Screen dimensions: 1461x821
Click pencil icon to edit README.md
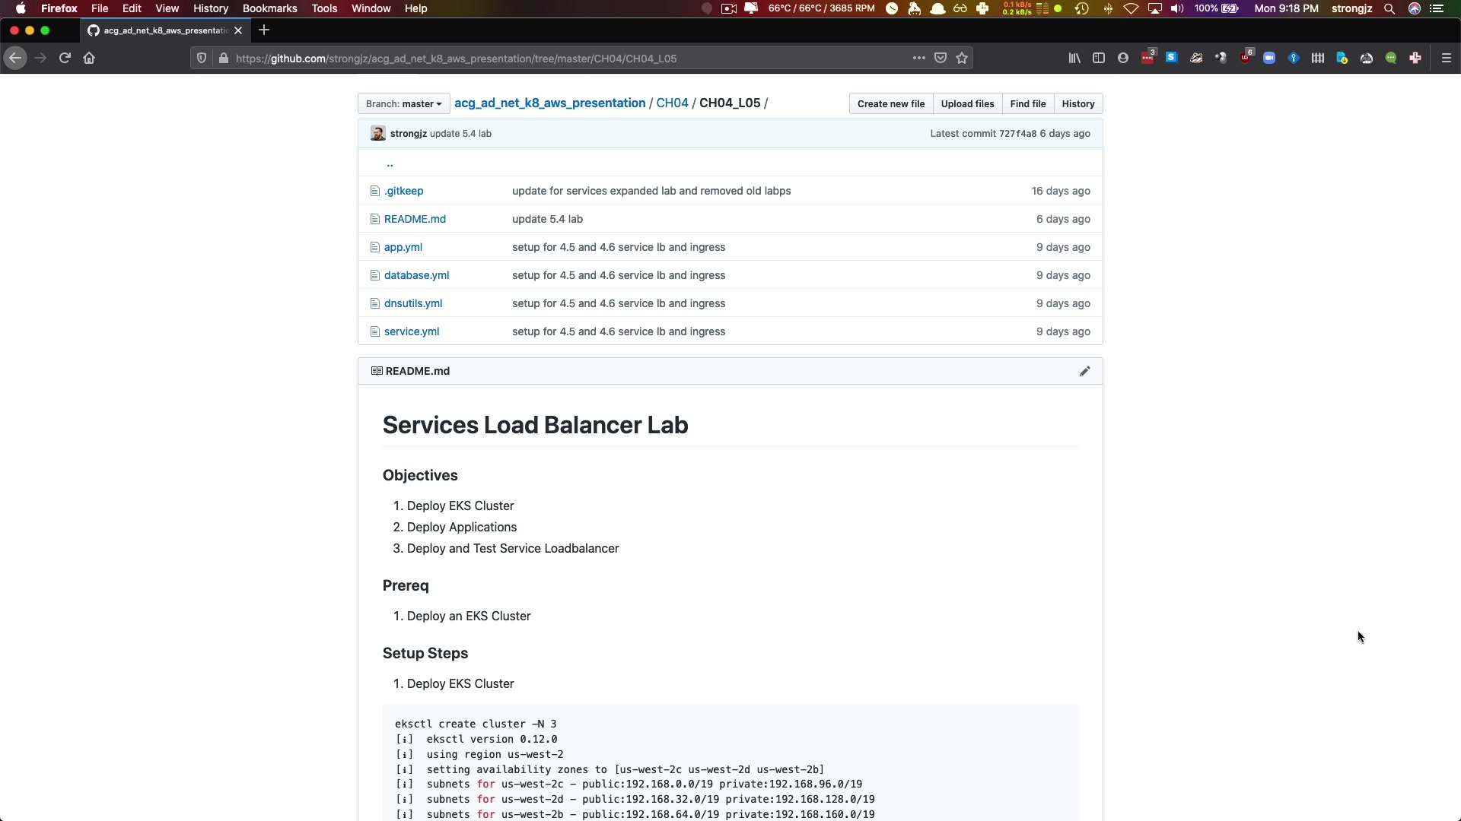click(1084, 371)
